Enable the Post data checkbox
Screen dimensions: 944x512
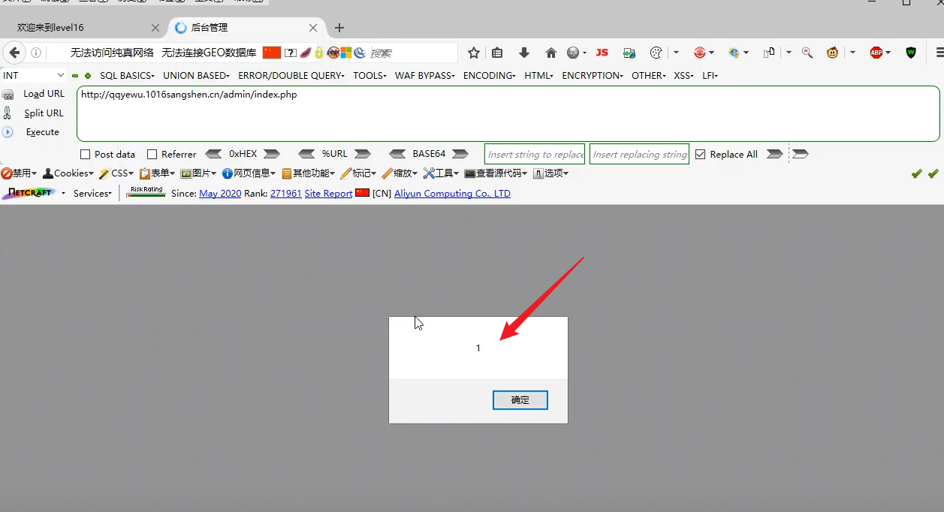(x=85, y=154)
